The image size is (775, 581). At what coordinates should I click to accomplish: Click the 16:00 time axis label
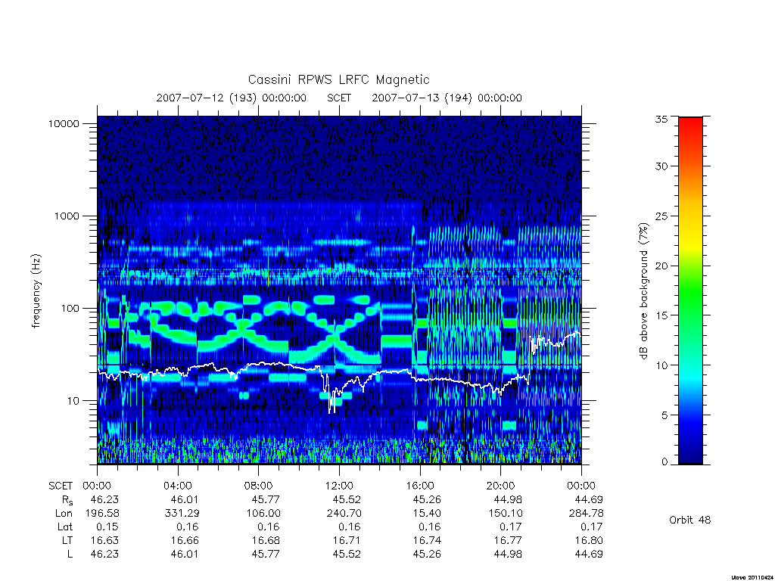click(x=419, y=486)
